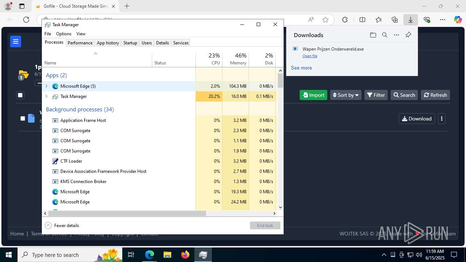This screenshot has width=466, height=262.
Task: Open the Edge settings and more menu
Action: 442,20
